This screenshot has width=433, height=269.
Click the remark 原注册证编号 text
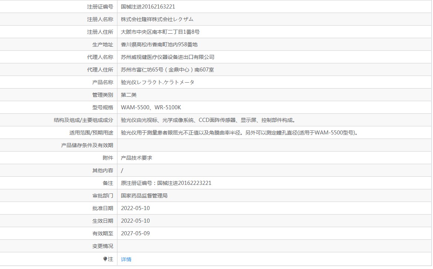pyautogui.click(x=166, y=183)
